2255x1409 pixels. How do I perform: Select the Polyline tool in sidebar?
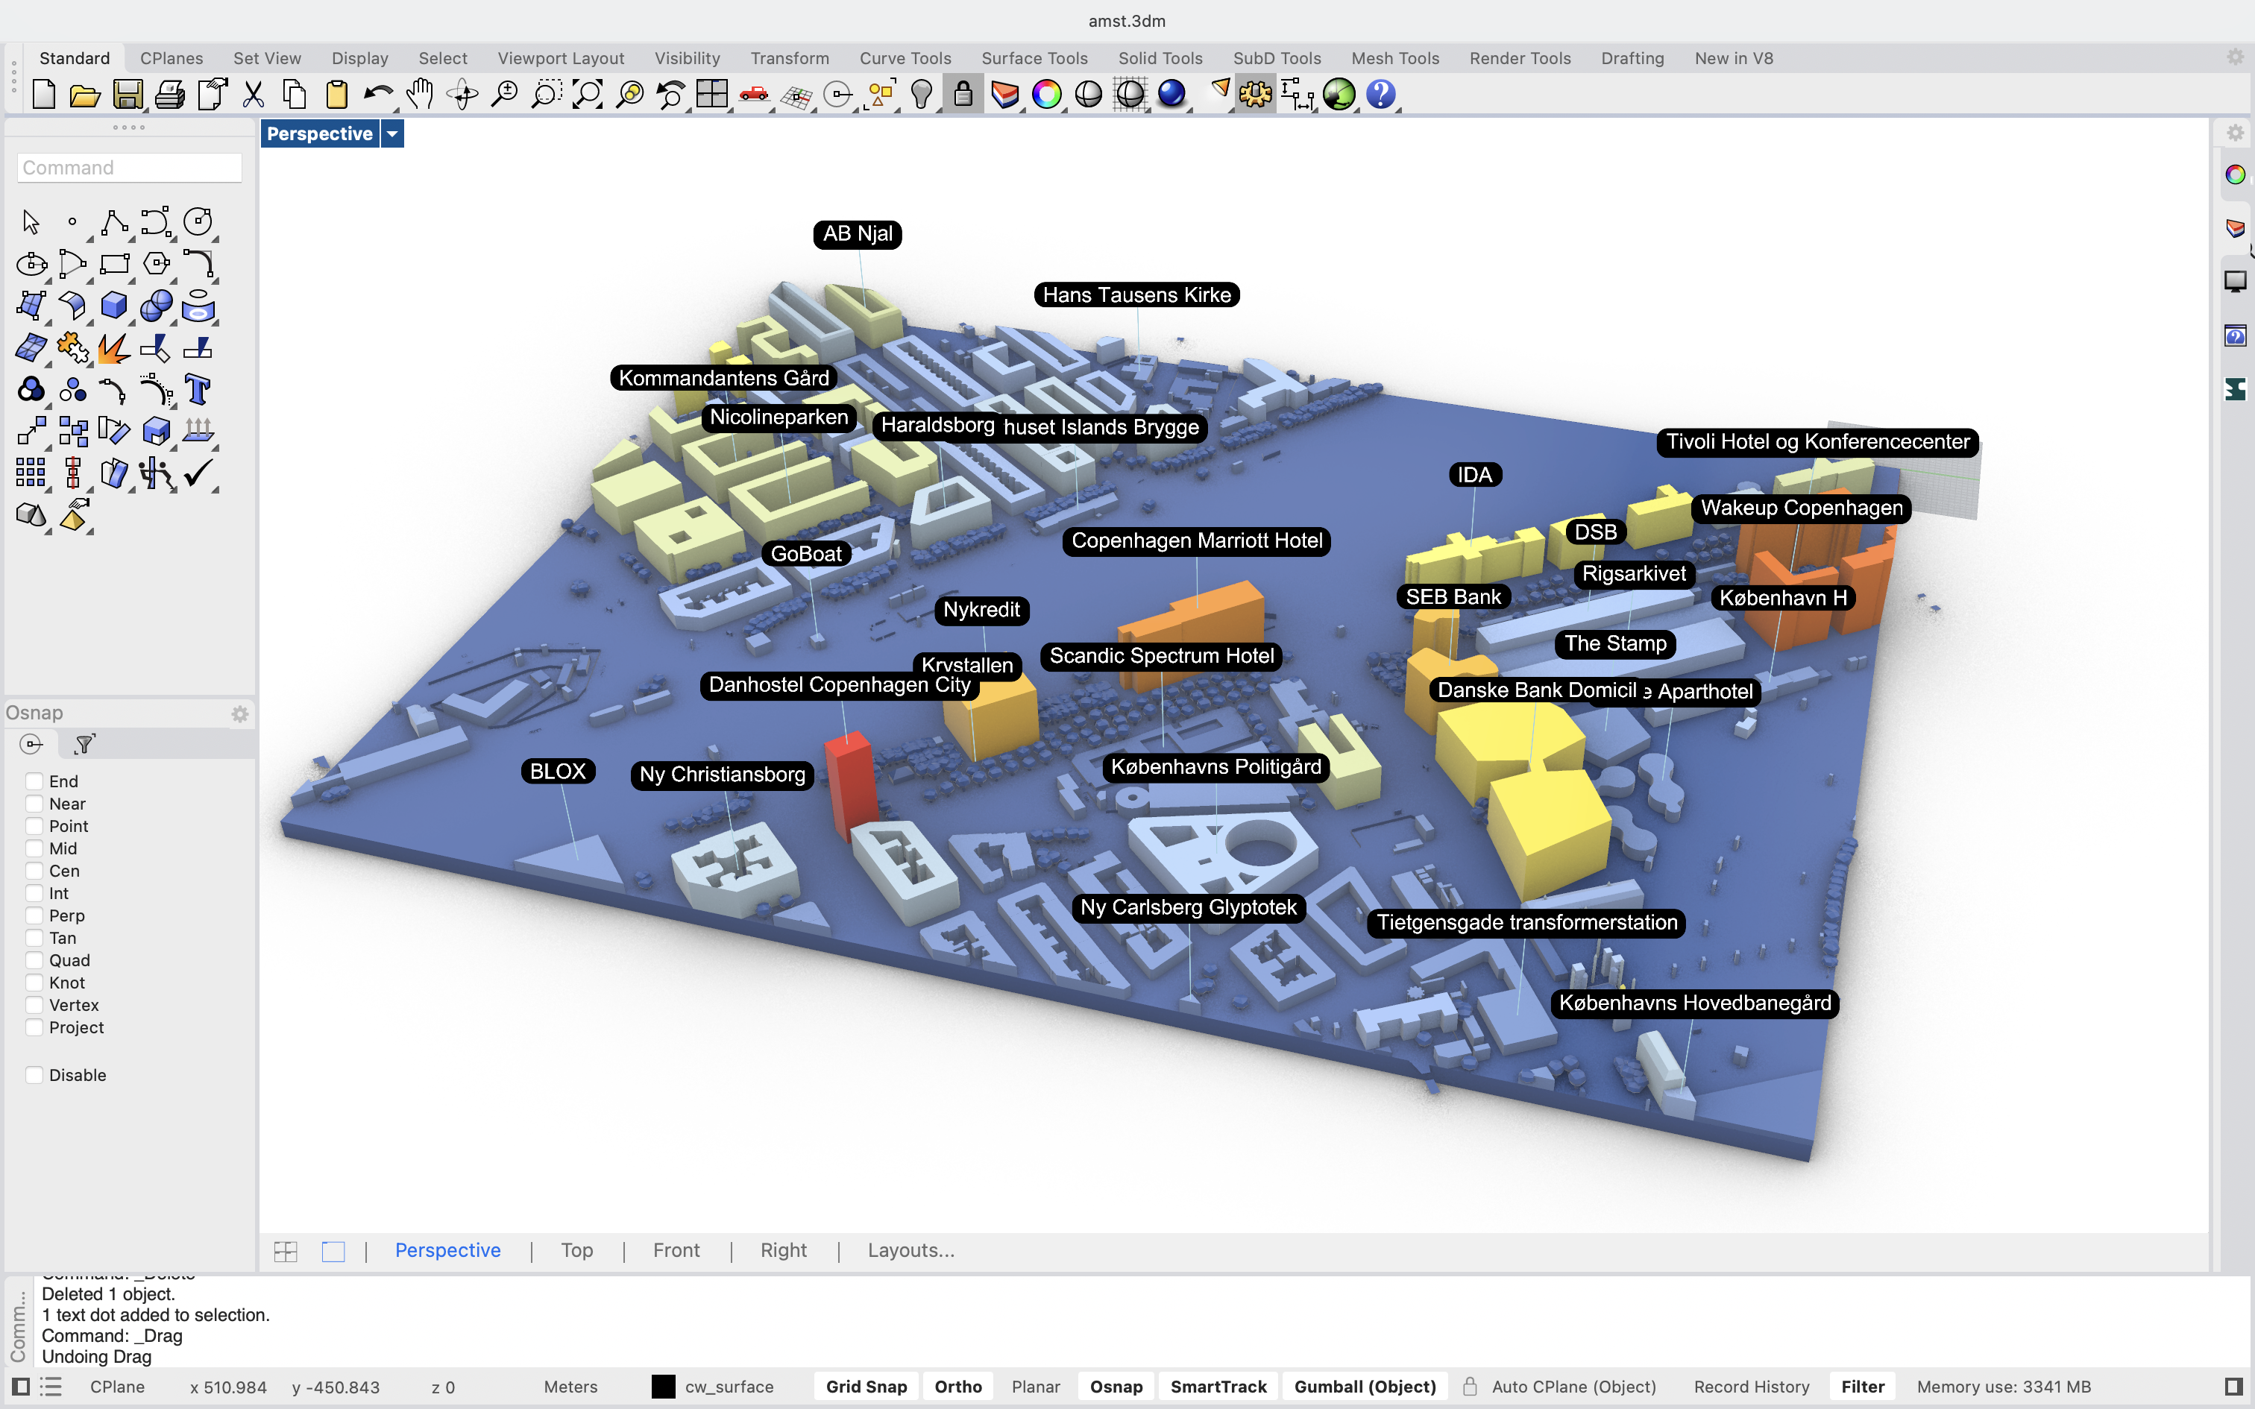click(113, 222)
